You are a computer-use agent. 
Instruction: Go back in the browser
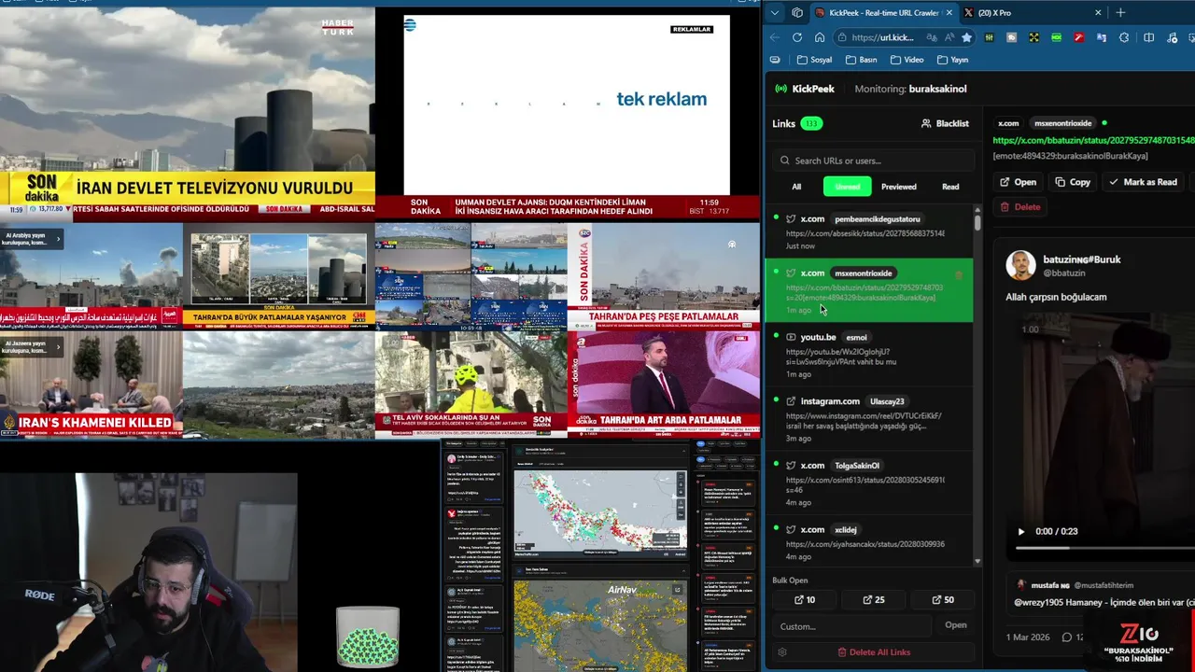[775, 37]
